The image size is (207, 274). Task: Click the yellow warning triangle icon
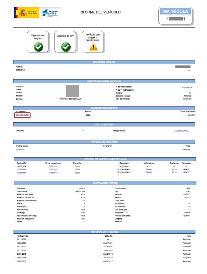(94, 47)
